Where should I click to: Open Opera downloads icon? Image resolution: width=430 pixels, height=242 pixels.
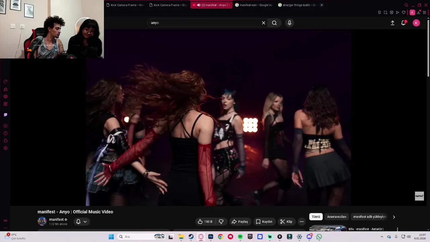(x=419, y=12)
